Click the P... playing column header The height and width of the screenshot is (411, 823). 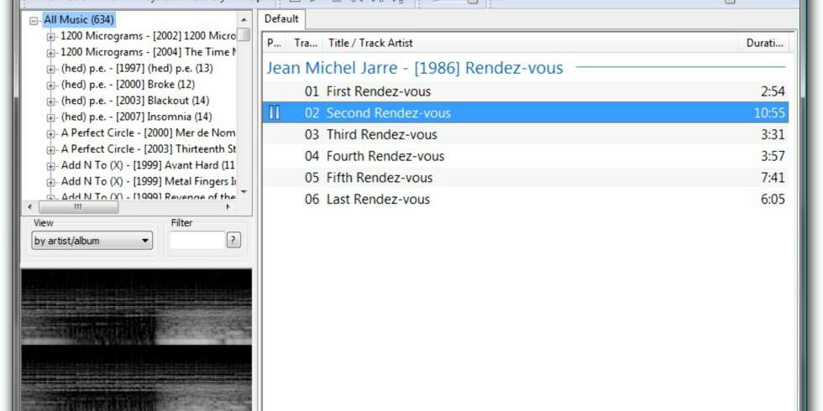click(274, 43)
